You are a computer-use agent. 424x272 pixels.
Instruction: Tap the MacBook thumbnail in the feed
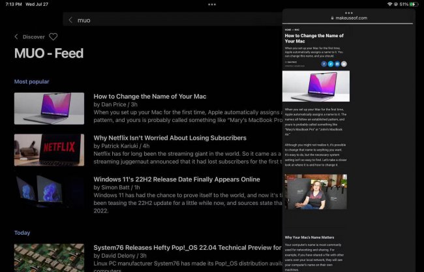(x=49, y=108)
